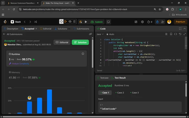Go to previous problem arrow
Screen dimensions: 189x118
tap(25, 22)
